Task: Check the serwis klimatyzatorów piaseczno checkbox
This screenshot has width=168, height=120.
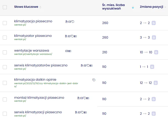Action: pos(5,67)
